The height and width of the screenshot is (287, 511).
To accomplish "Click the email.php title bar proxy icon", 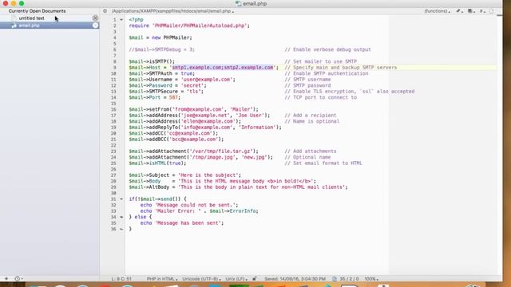I will pyautogui.click(x=238, y=3).
